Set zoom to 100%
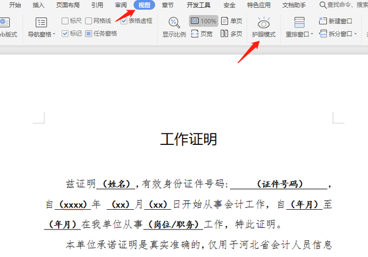Image resolution: width=368 pixels, height=257 pixels. (204, 21)
